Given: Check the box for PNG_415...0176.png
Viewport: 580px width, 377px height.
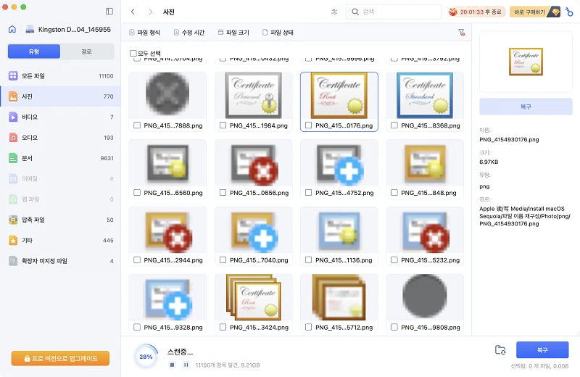Looking at the screenshot, I should click(x=309, y=125).
